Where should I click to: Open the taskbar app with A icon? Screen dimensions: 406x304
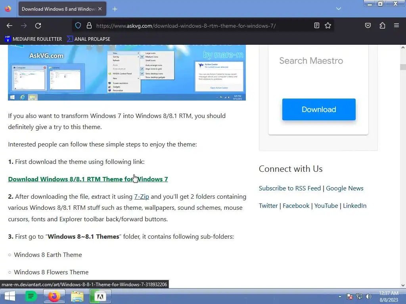click(100, 296)
